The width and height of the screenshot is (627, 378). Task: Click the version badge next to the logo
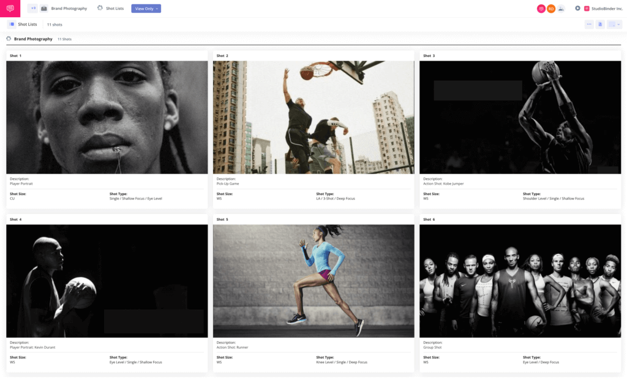pos(32,8)
